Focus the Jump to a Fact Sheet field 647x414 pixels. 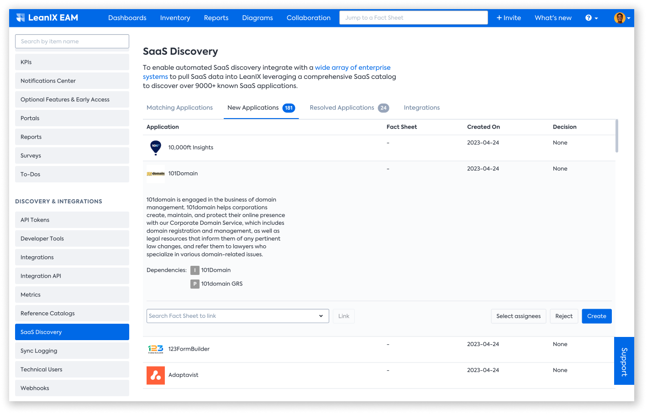click(x=414, y=18)
